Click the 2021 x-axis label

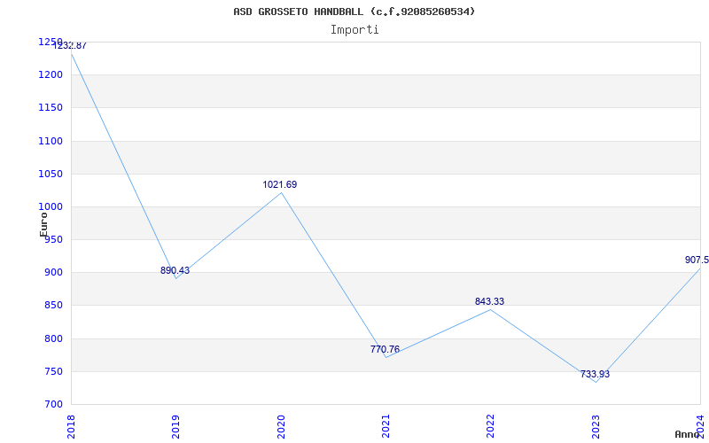click(386, 427)
